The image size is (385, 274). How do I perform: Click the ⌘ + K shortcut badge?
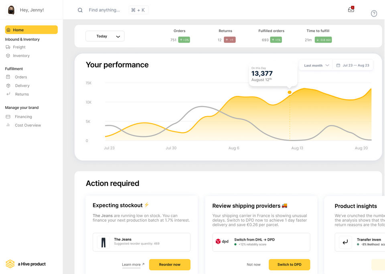pyautogui.click(x=138, y=10)
